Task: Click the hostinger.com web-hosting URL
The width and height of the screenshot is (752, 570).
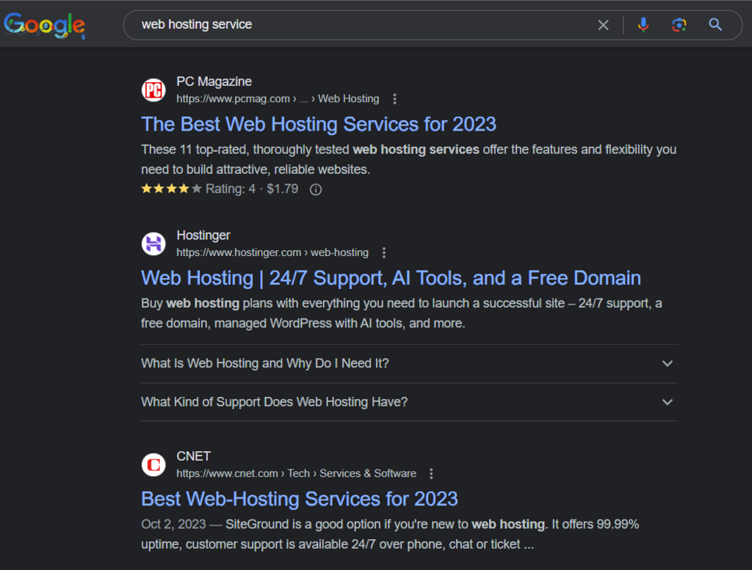Action: [x=272, y=252]
